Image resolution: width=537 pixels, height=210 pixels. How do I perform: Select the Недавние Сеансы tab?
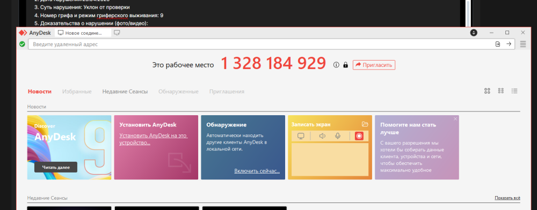tap(125, 92)
